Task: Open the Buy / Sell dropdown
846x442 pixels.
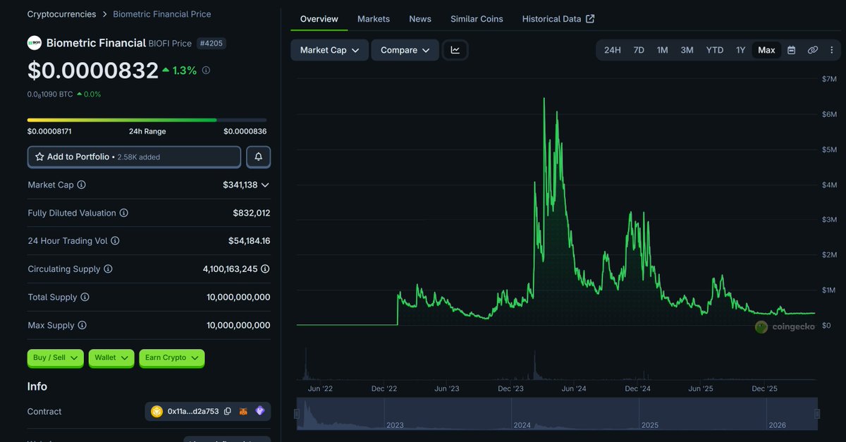Action: point(56,358)
